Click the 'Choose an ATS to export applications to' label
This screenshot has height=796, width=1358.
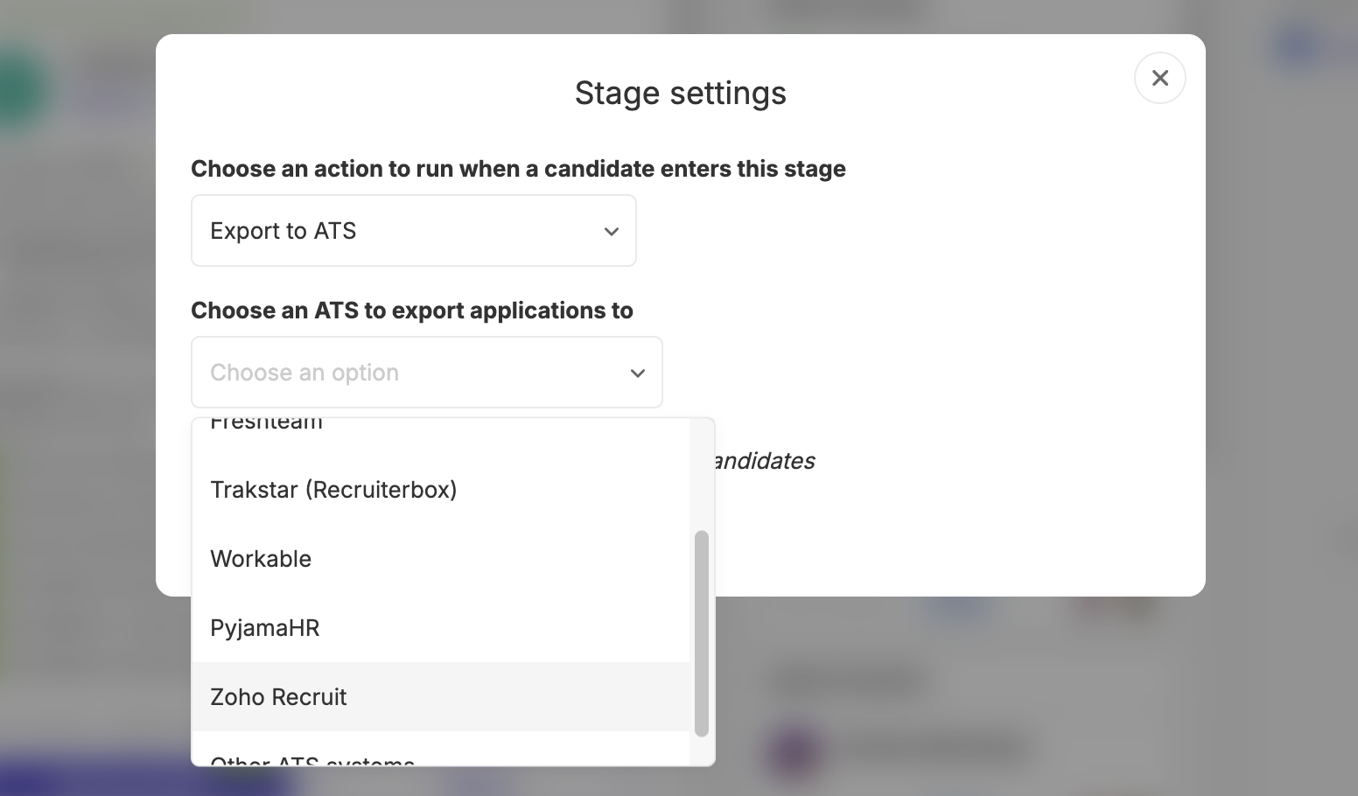[412, 311]
